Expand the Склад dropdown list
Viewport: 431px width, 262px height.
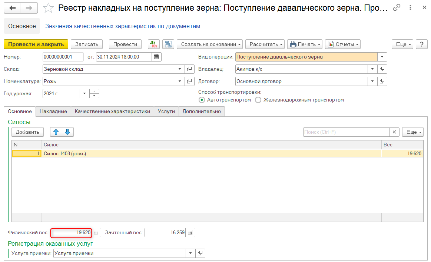click(180, 69)
